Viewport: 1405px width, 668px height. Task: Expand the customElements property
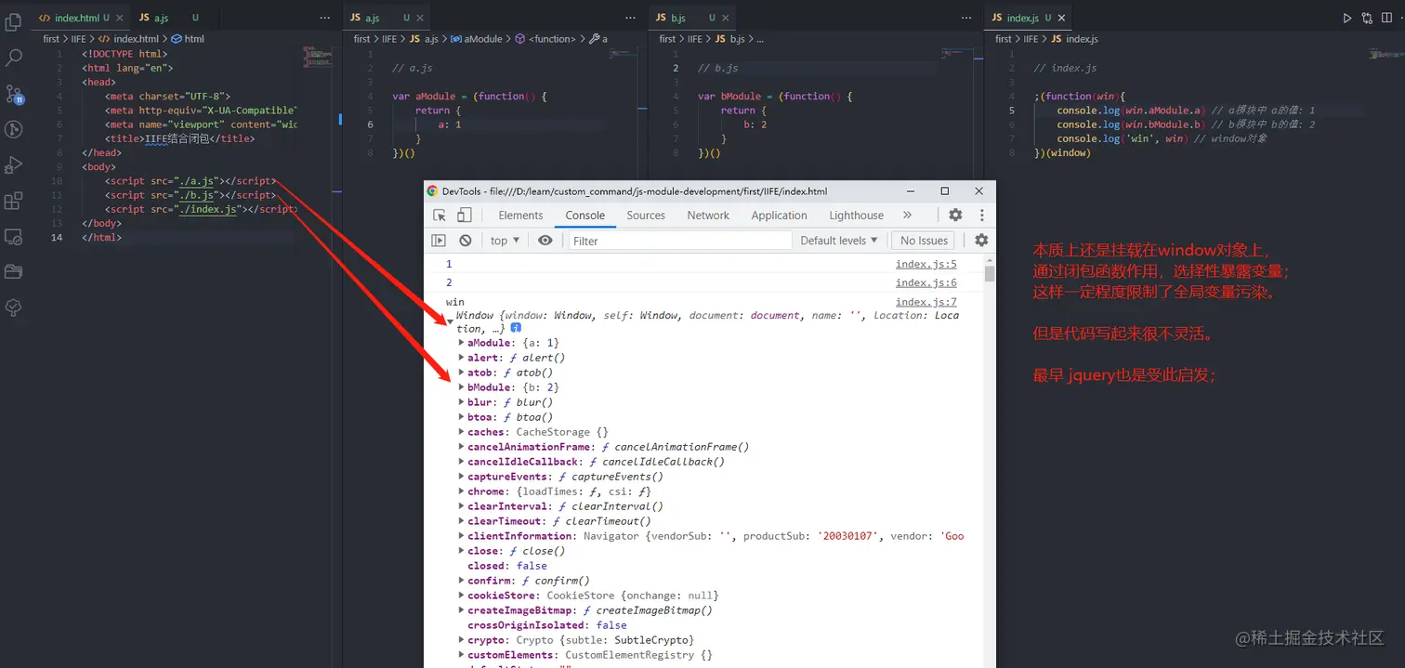pos(462,655)
